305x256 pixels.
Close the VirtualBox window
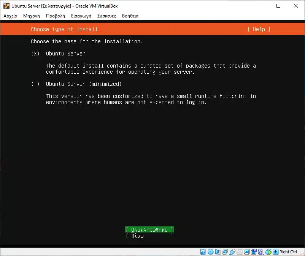pyautogui.click(x=295, y=6)
